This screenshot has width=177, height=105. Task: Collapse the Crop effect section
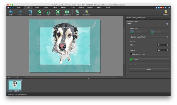(127, 24)
